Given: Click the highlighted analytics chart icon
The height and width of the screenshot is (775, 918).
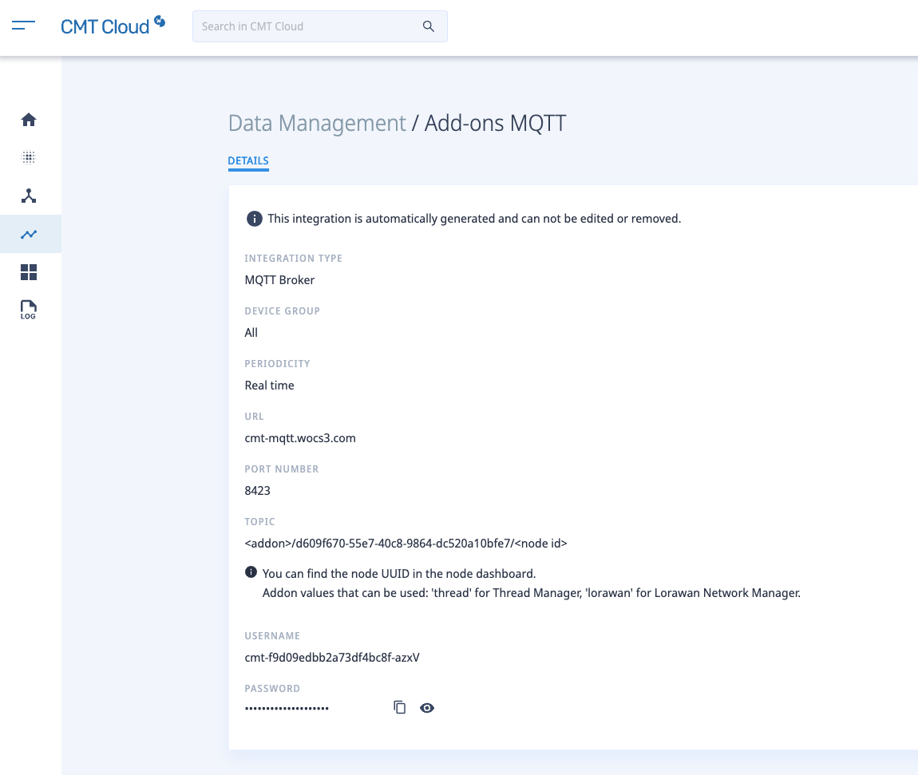Looking at the screenshot, I should pyautogui.click(x=29, y=234).
